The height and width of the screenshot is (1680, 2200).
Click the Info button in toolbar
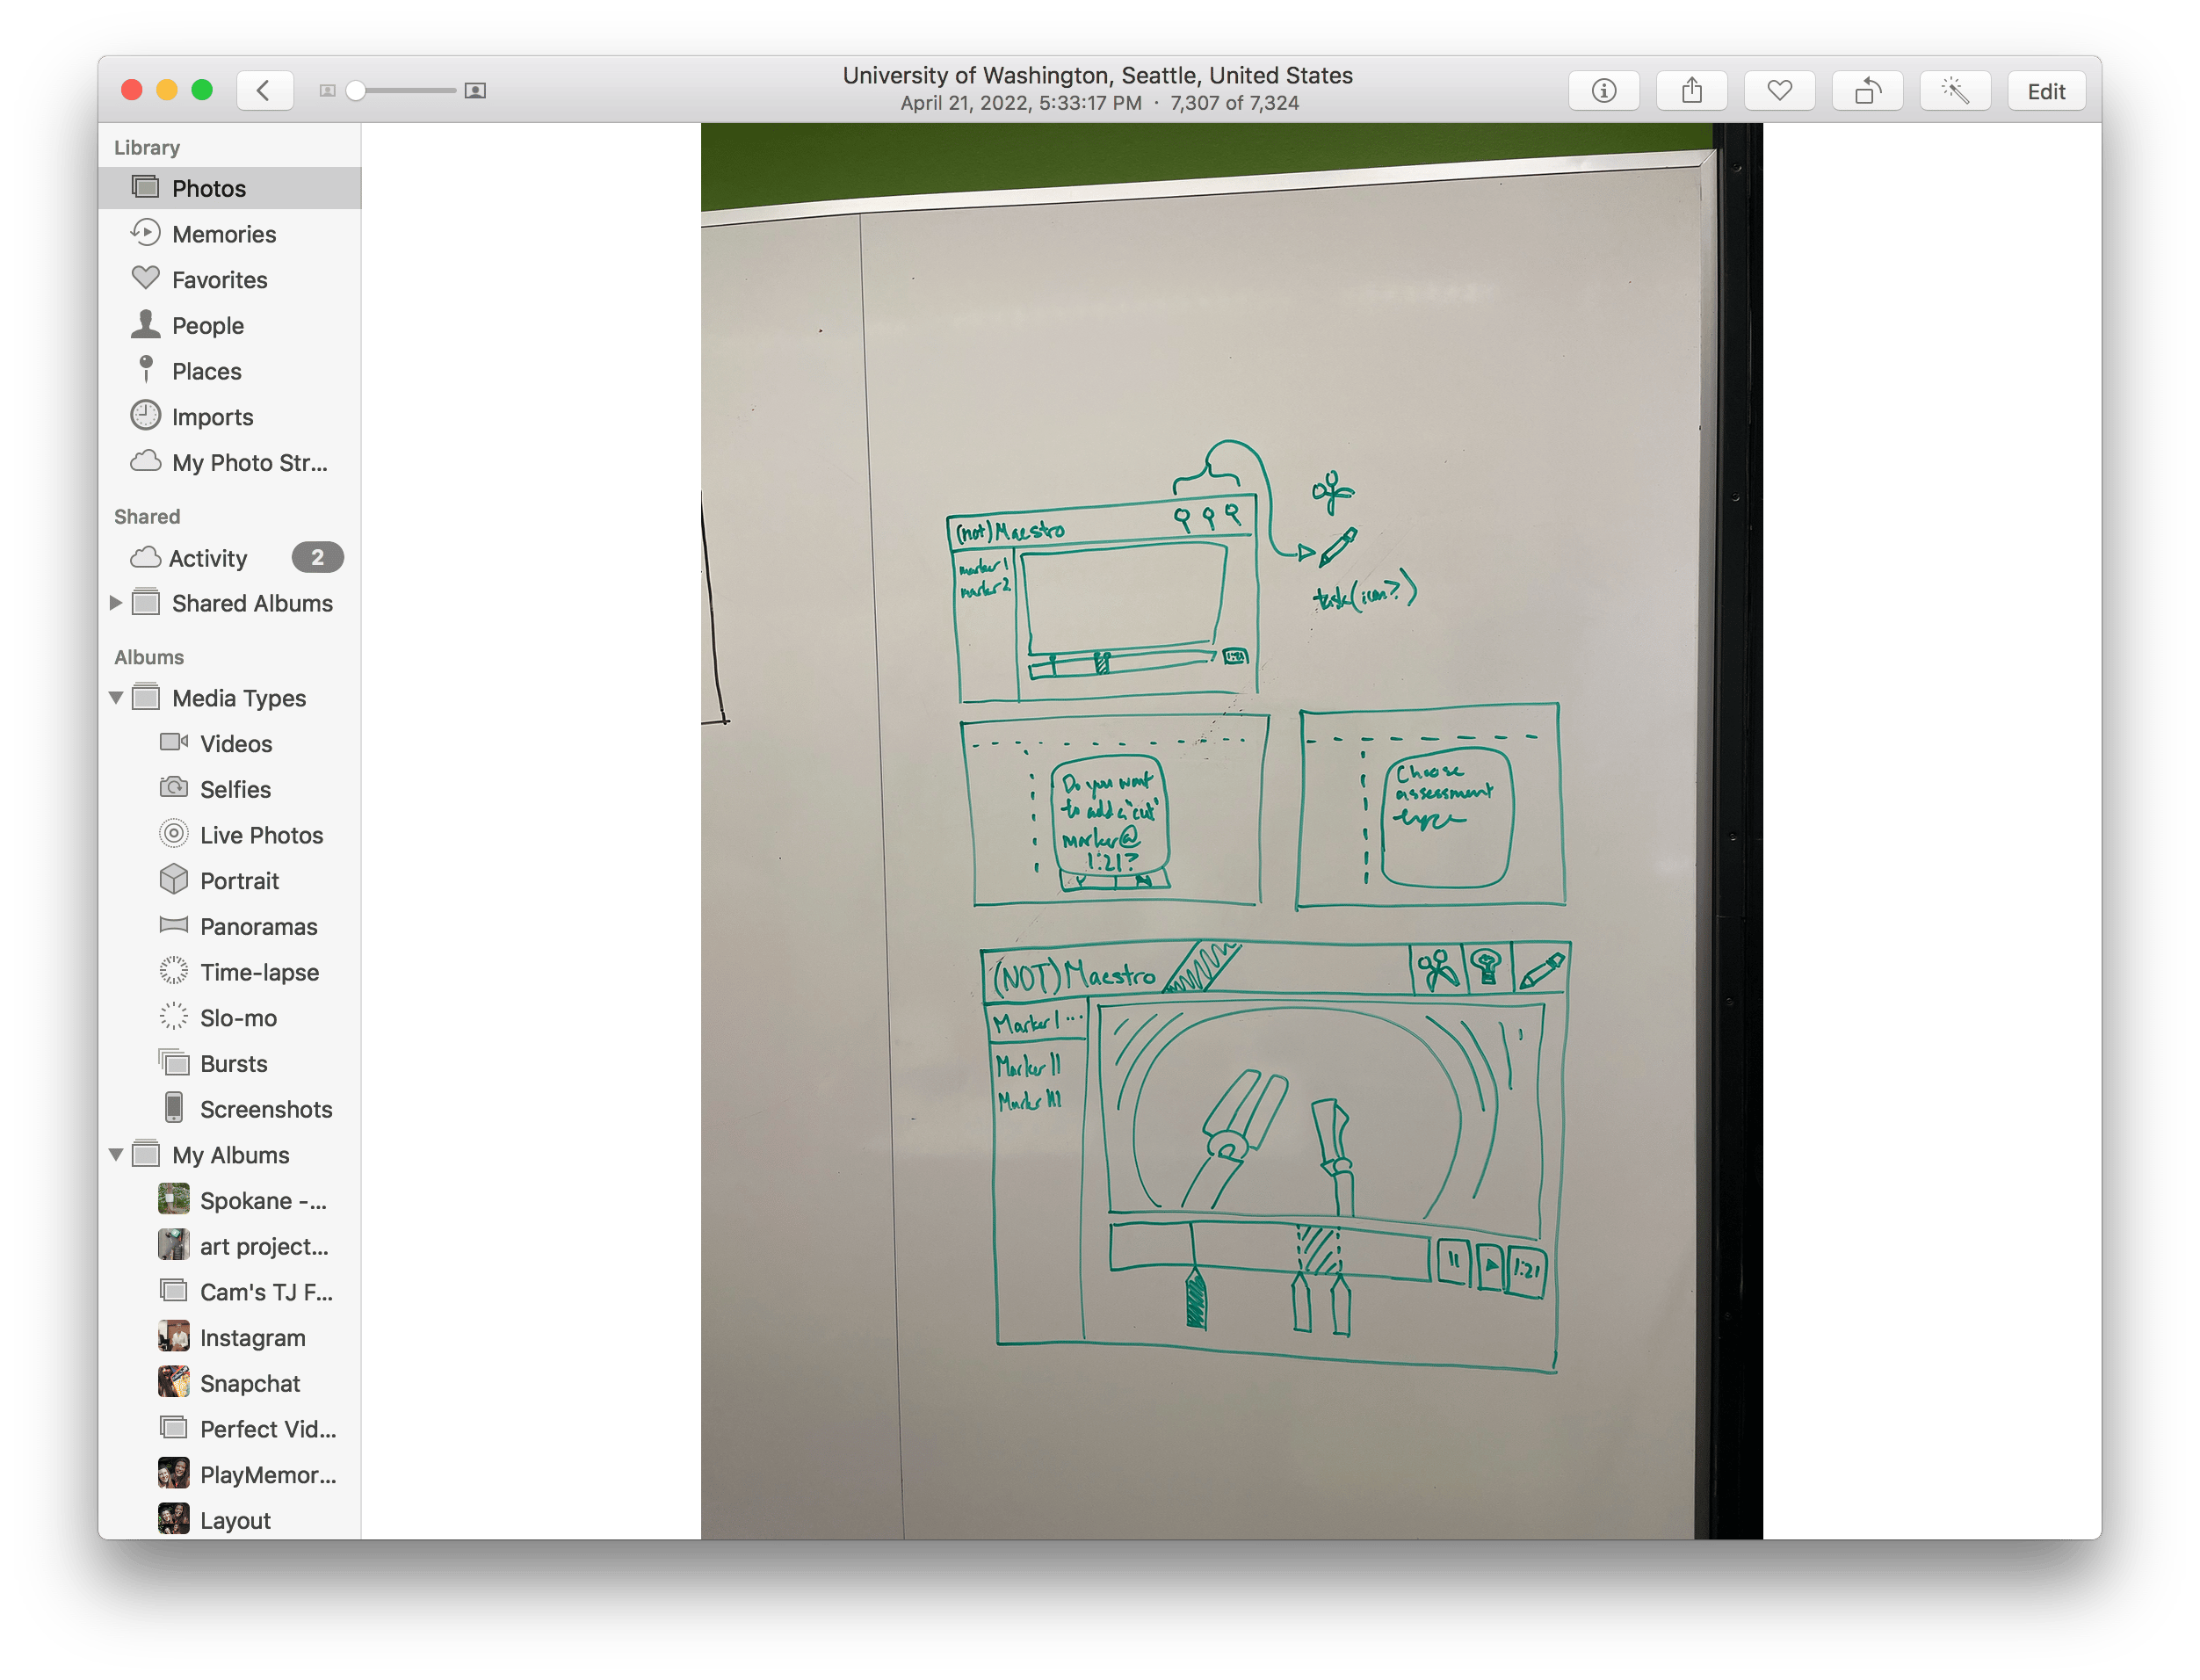coord(1603,91)
